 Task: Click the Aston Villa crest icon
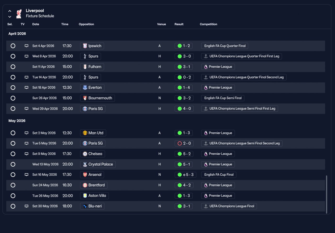point(85,196)
